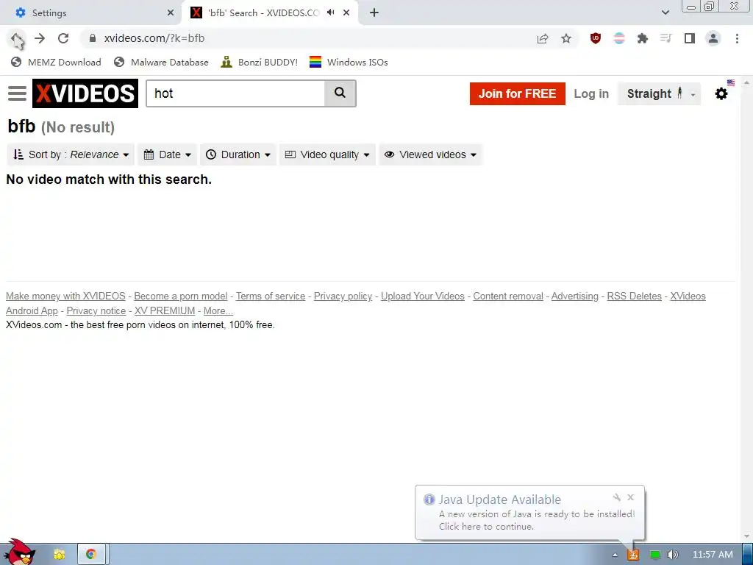
Task: Open the Terms of service link
Action: coord(271,296)
